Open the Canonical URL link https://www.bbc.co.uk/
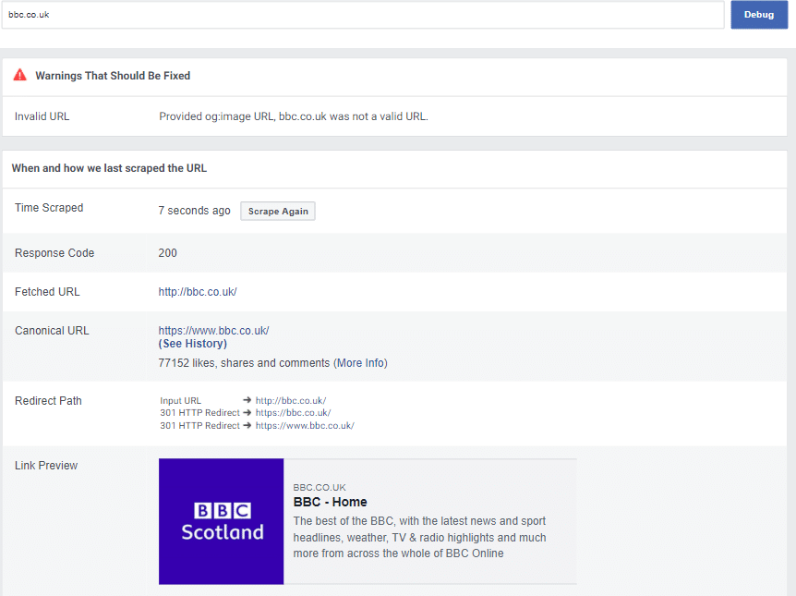 [x=213, y=331]
